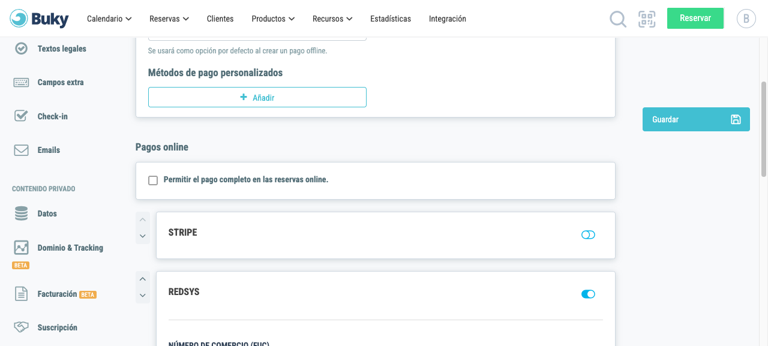Click the Guardar save button

click(696, 119)
